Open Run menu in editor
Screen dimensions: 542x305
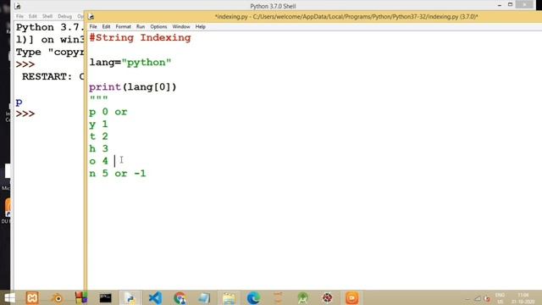(141, 26)
